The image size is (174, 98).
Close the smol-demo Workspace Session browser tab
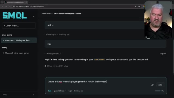point(26,2)
